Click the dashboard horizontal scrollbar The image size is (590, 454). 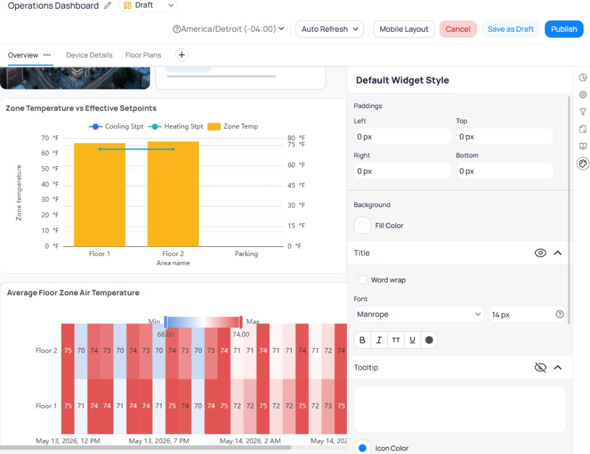click(x=146, y=448)
